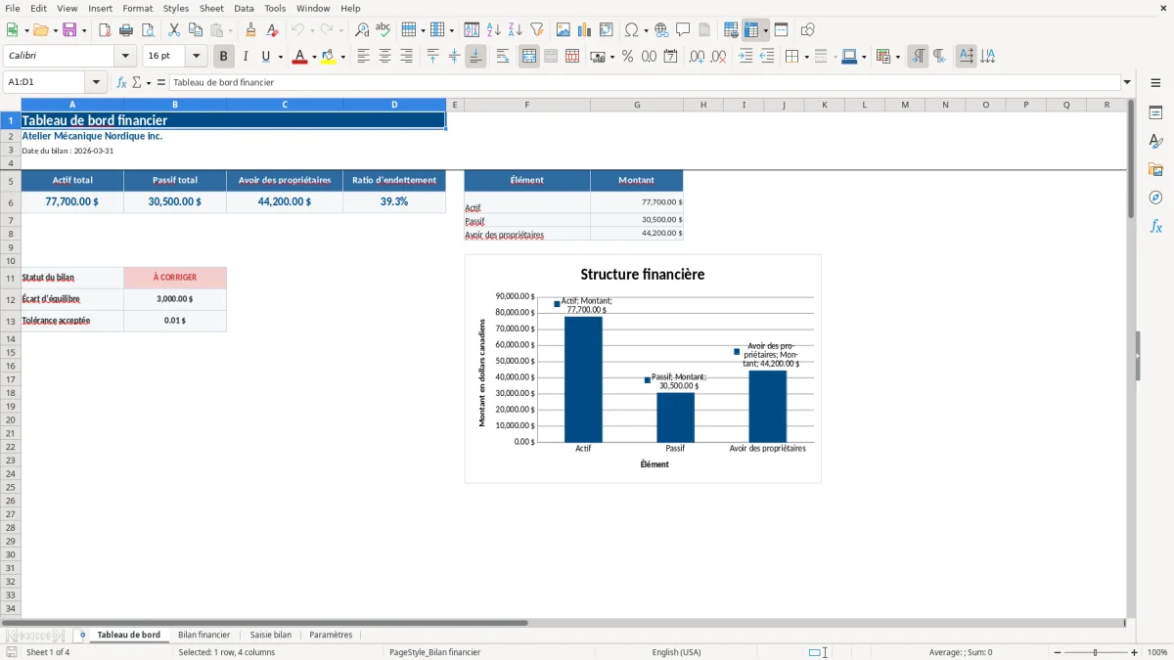Expand the formula bar
The height and width of the screenshot is (660, 1174).
pos(1127,82)
